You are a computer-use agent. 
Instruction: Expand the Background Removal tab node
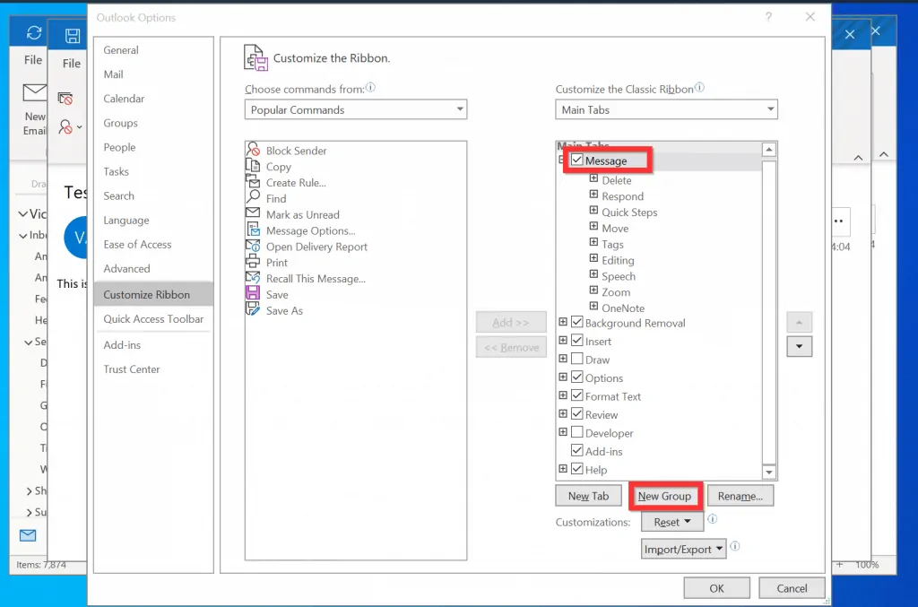pos(563,322)
